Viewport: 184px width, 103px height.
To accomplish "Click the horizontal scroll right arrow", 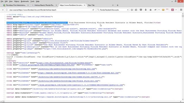I will pyautogui.click(x=181, y=102).
